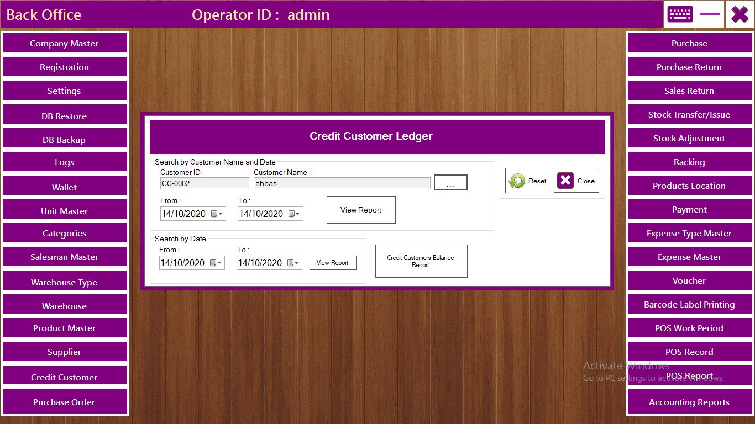755x424 pixels.
Task: Open the Purchase menu item
Action: 689,43
